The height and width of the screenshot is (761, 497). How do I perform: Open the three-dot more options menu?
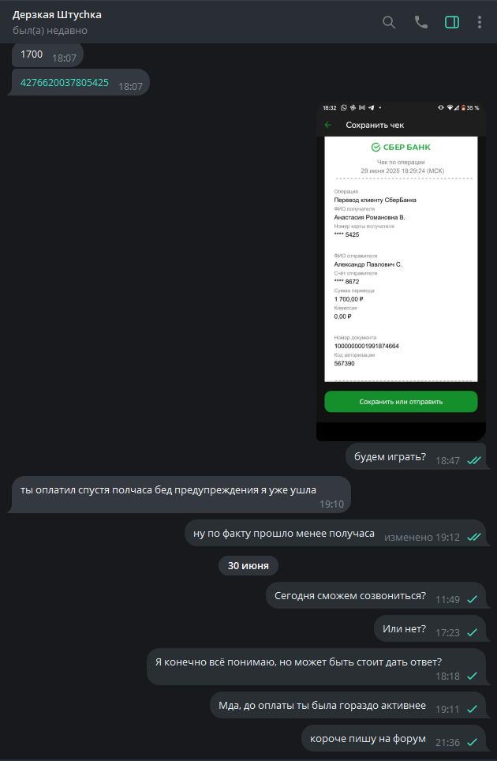[x=480, y=22]
